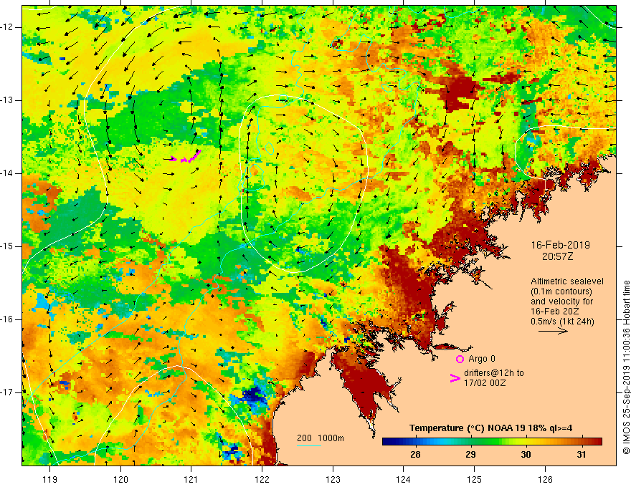Viewport: 631px width, 487px height.
Task: Click the longitude axis label 123
Action: pyautogui.click(x=333, y=479)
